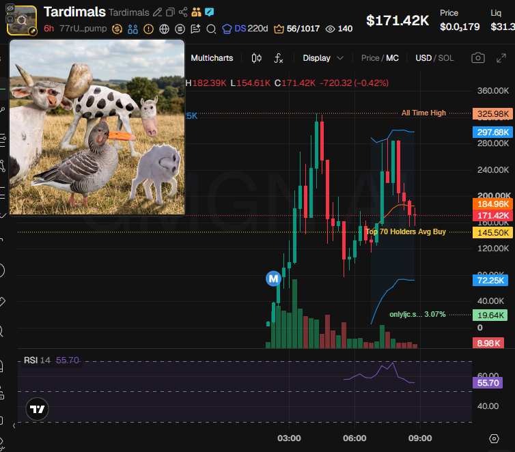Click the 325.98K orange price tag
The image size is (515, 452).
pyautogui.click(x=492, y=114)
